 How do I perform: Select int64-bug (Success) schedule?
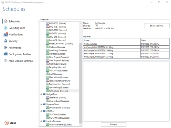[58, 50]
